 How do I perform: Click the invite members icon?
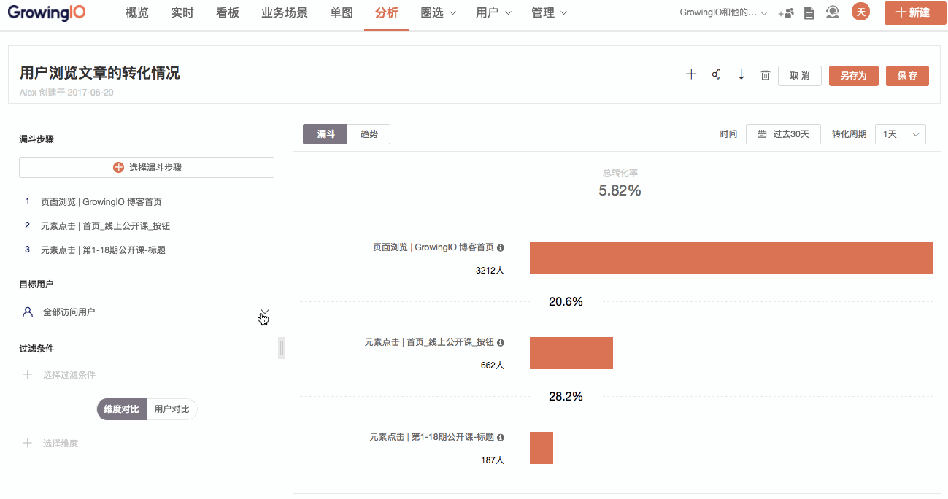click(x=786, y=13)
